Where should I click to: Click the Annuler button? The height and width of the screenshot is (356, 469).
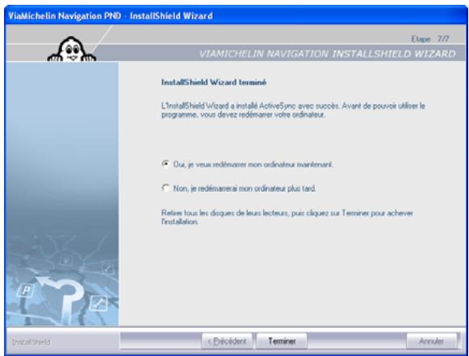pyautogui.click(x=432, y=341)
